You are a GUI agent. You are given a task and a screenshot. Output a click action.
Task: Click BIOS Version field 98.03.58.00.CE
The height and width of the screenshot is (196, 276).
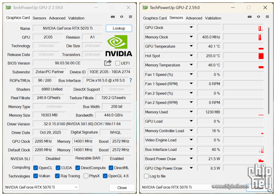pos(68,63)
